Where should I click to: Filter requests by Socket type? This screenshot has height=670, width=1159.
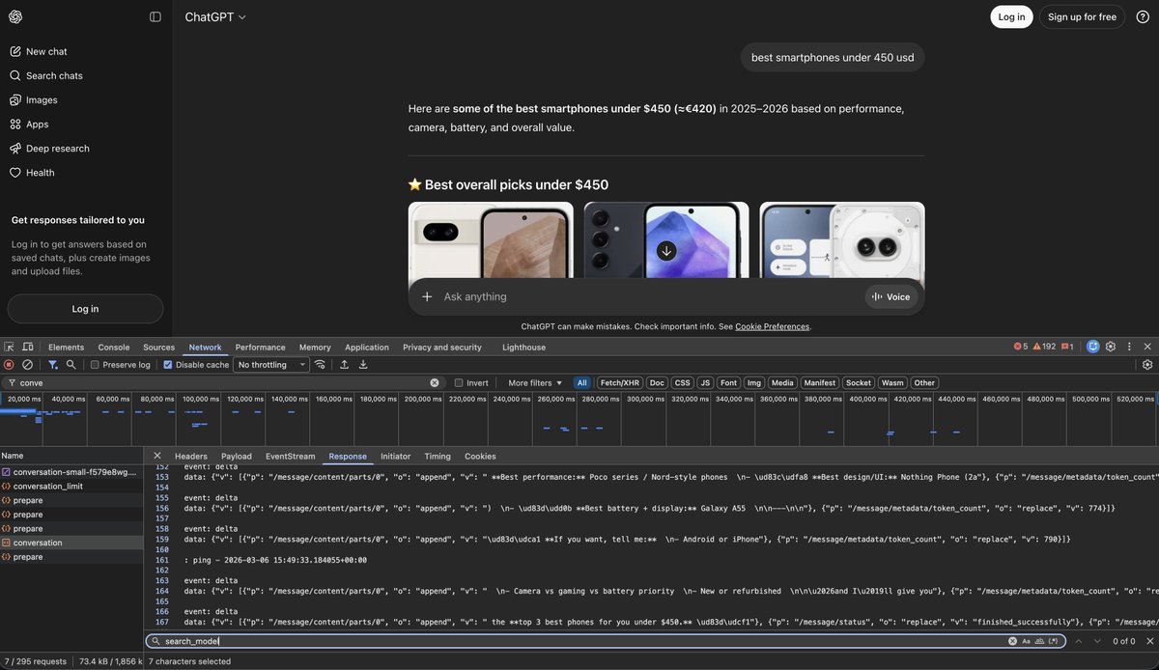click(x=859, y=383)
